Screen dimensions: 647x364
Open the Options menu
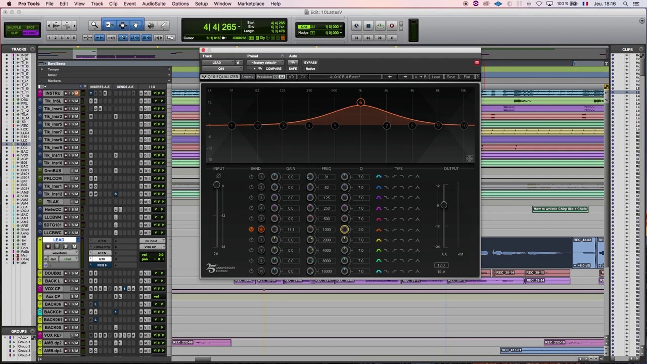(x=180, y=4)
